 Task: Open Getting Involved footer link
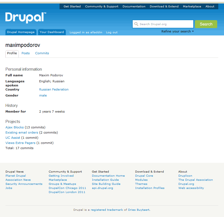(61, 176)
